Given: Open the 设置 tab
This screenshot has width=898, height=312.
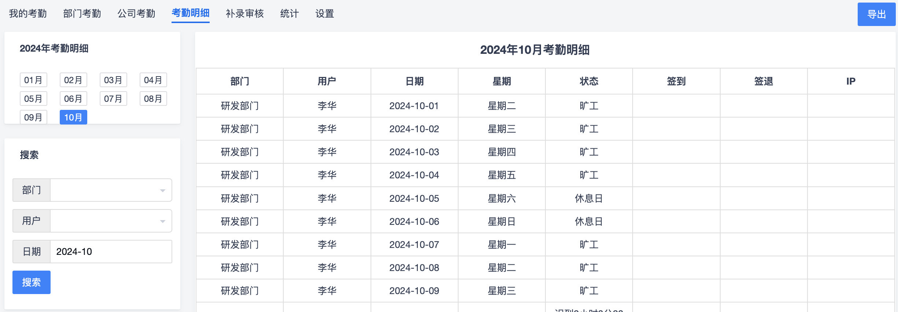Looking at the screenshot, I should coord(325,14).
